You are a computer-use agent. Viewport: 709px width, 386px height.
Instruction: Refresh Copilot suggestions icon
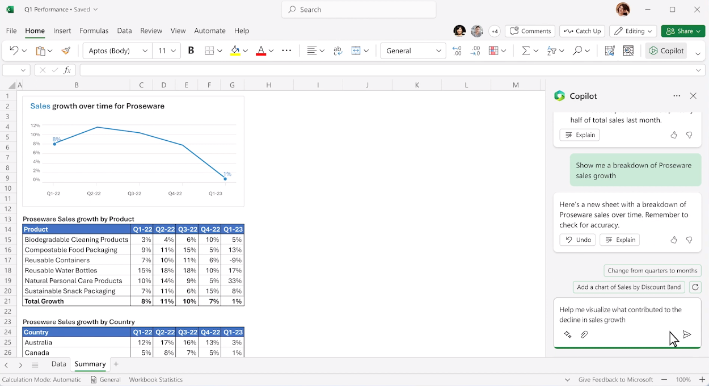pos(695,287)
